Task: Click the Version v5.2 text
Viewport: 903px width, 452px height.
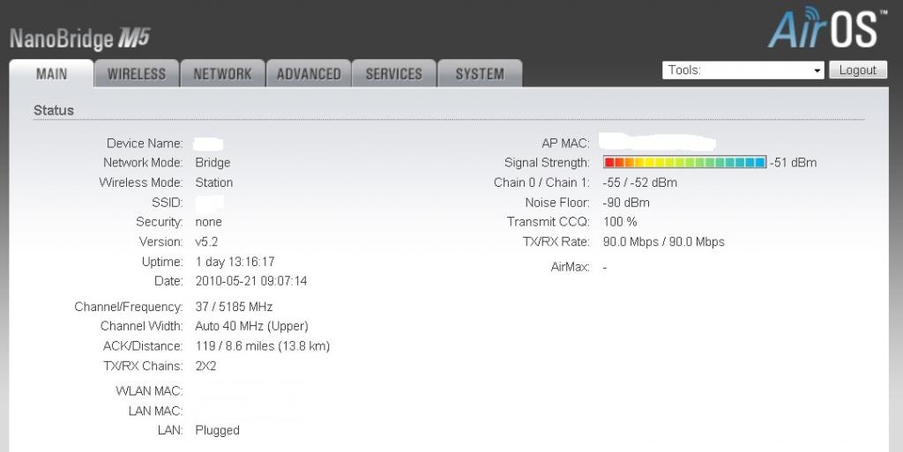Action: pos(206,241)
